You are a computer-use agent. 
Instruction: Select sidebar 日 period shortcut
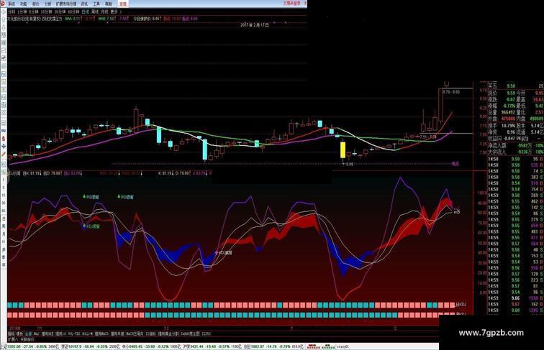(x=4, y=218)
